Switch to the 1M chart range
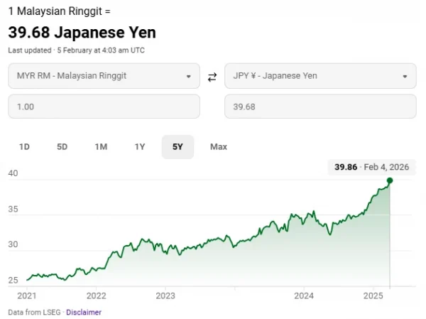 pyautogui.click(x=101, y=147)
